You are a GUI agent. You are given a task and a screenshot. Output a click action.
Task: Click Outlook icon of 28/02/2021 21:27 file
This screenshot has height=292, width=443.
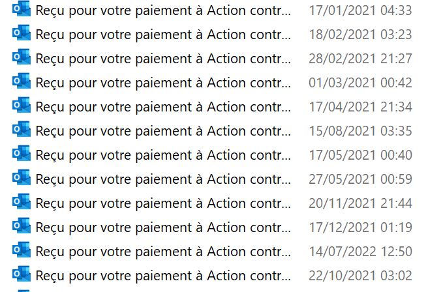pyautogui.click(x=22, y=57)
